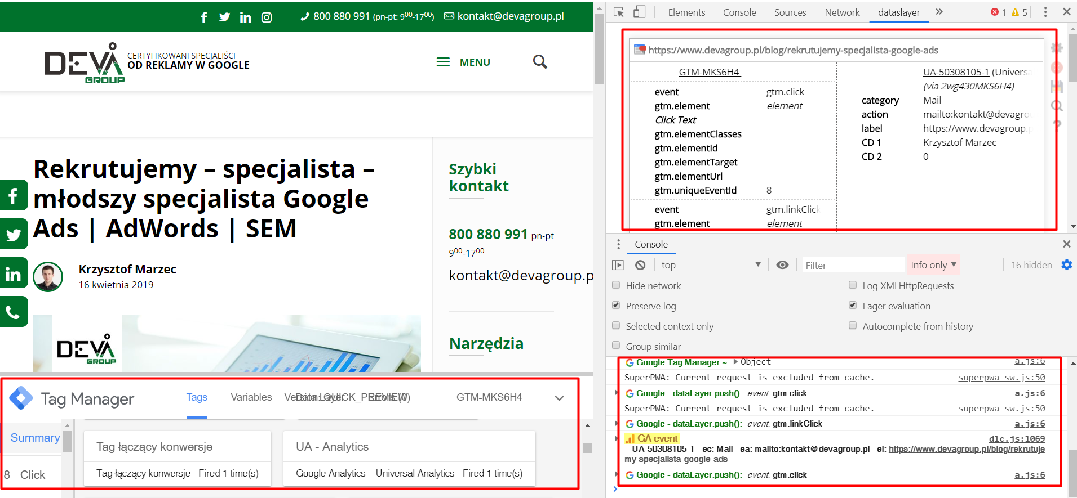Click the GTM-MKS6H4 container link
This screenshot has height=498, width=1077.
(x=709, y=72)
